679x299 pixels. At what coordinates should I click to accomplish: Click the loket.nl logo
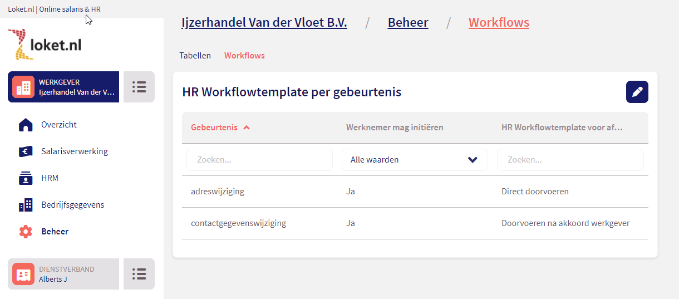click(45, 45)
